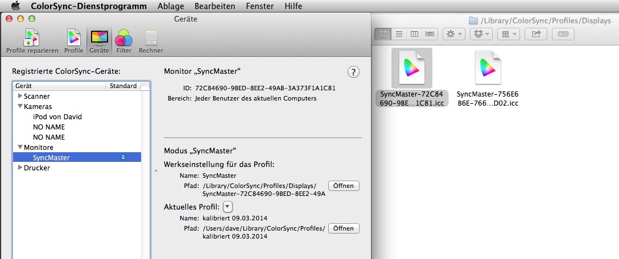This screenshot has height=259, width=619.
Task: Switch to the Profile toolbar icon
Action: click(74, 41)
